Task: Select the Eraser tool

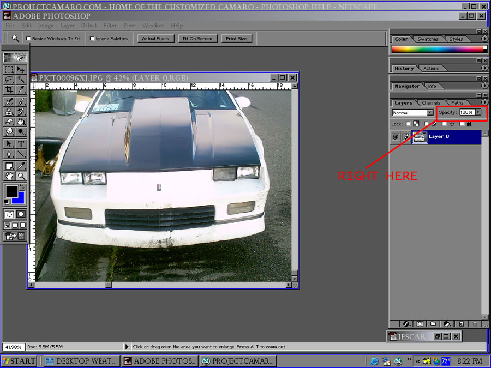Action: (9, 122)
